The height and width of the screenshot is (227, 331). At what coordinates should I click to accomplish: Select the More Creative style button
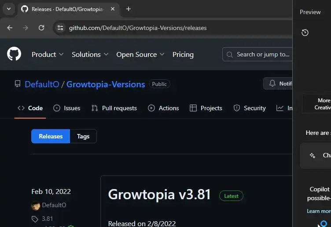[x=316, y=104]
